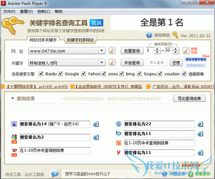Screen dimensions: 215x179
Task: Click the 想学习高超的seo技巧么 prompt
Action: pyautogui.click(x=87, y=174)
